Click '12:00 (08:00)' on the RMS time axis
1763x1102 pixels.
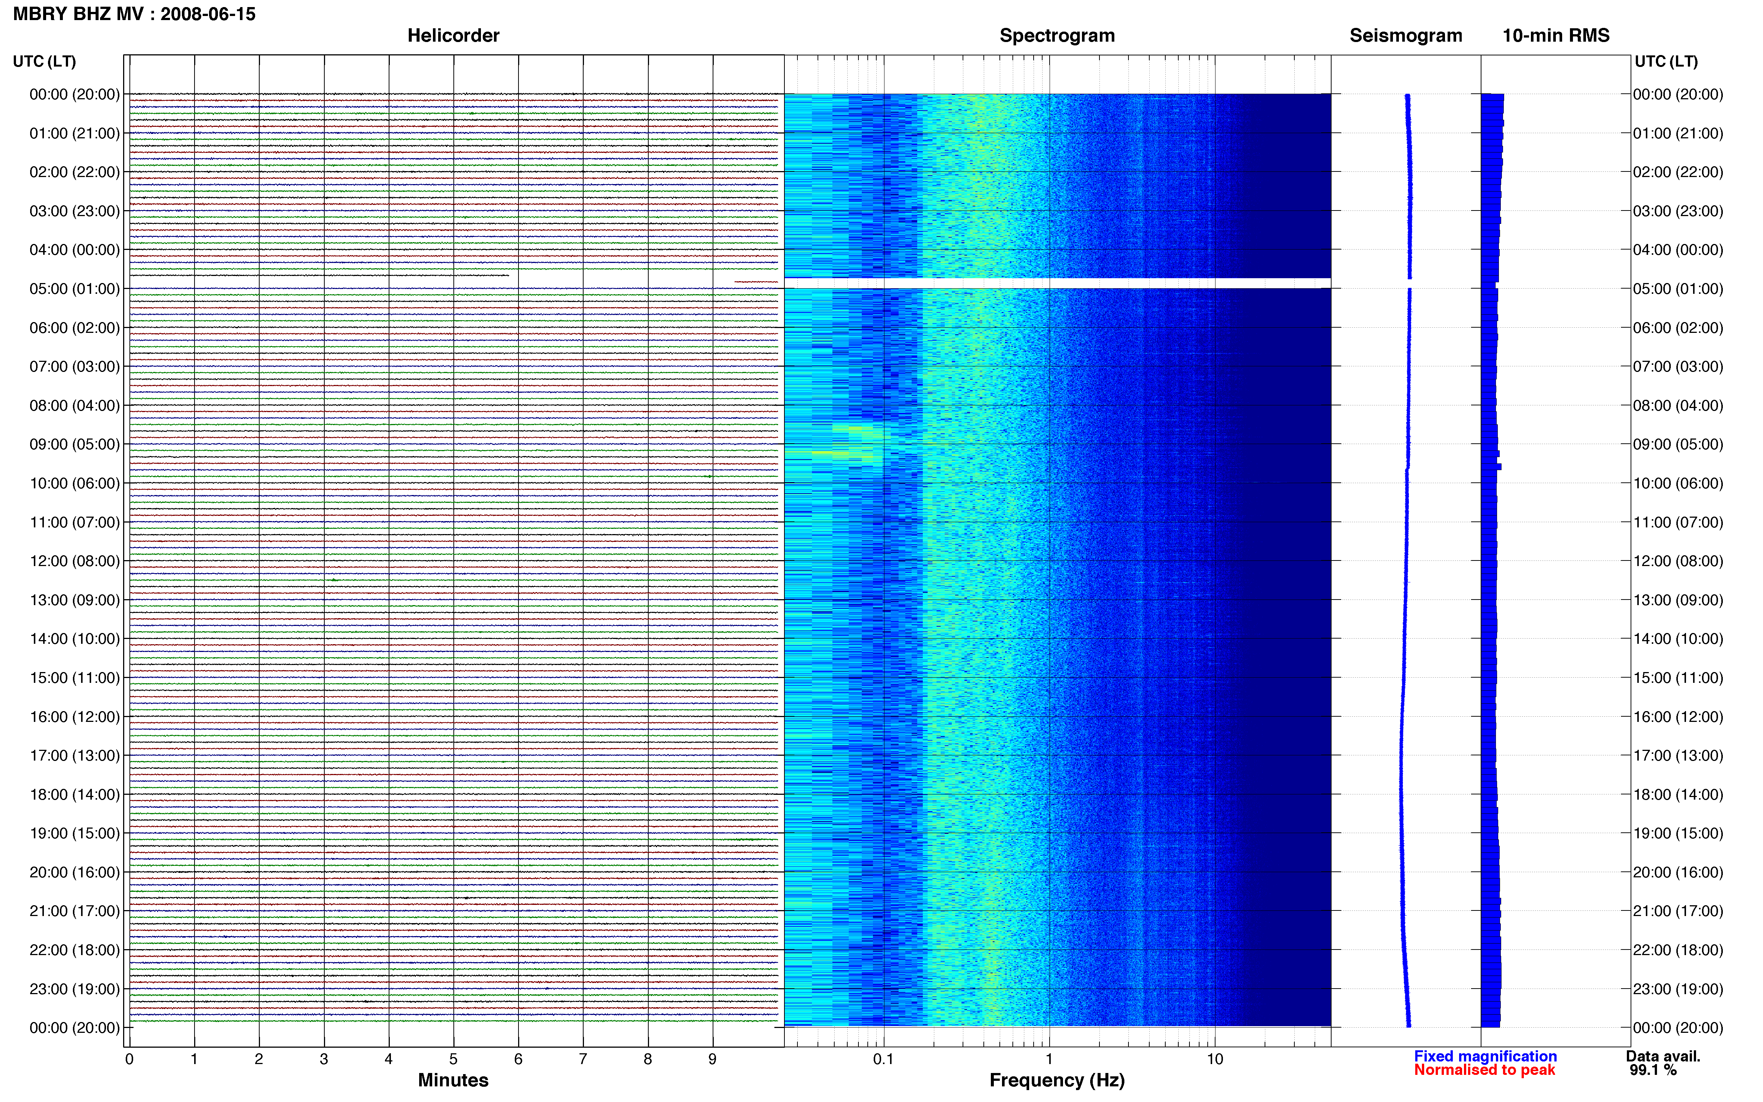click(x=1678, y=561)
